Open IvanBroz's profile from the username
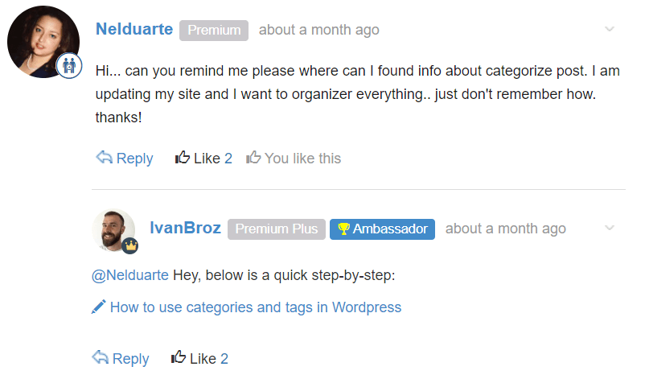Viewport: 645px width, 375px height. click(185, 228)
